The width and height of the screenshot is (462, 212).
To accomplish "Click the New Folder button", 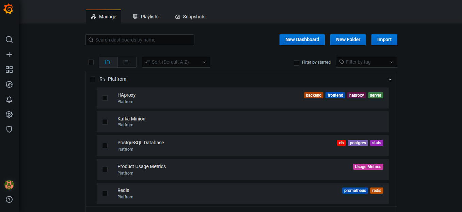I will click(x=348, y=40).
